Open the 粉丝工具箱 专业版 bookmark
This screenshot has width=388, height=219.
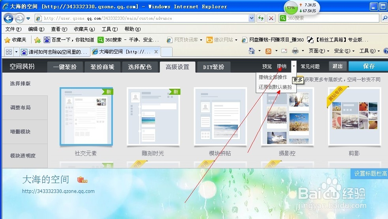click(337, 40)
